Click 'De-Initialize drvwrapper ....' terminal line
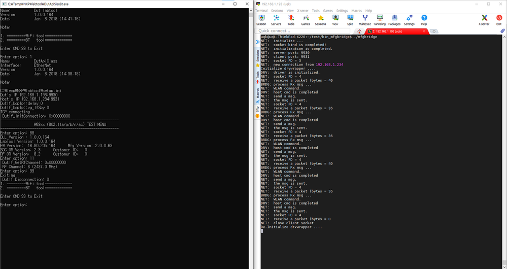Viewport: 507px width, 269px height. [x=291, y=227]
